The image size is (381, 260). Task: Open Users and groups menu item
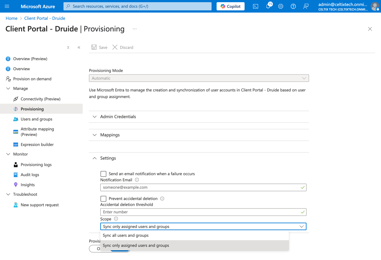click(x=36, y=119)
